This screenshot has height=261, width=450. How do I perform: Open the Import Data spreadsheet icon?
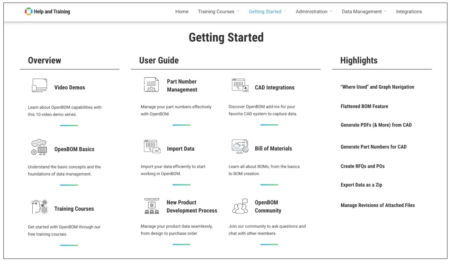[152, 147]
